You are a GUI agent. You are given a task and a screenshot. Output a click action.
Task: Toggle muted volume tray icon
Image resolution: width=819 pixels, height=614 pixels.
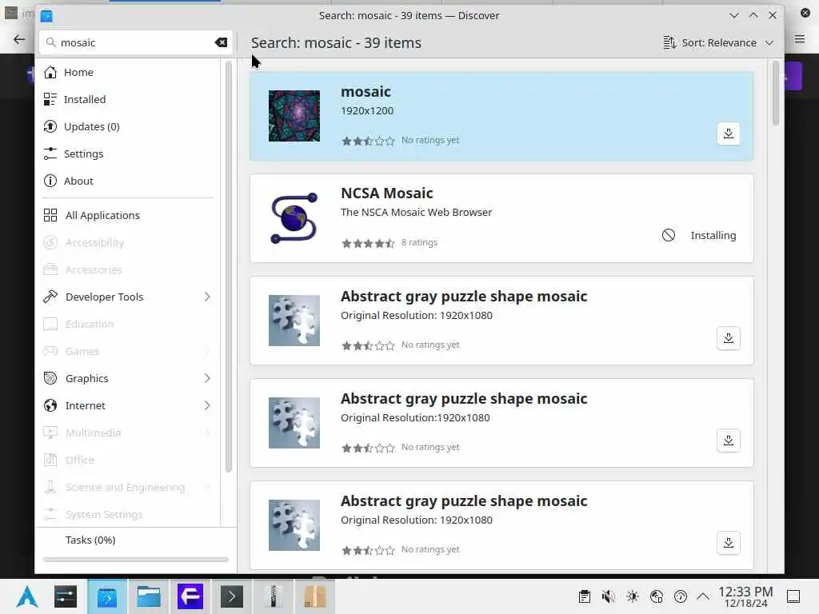(x=608, y=596)
